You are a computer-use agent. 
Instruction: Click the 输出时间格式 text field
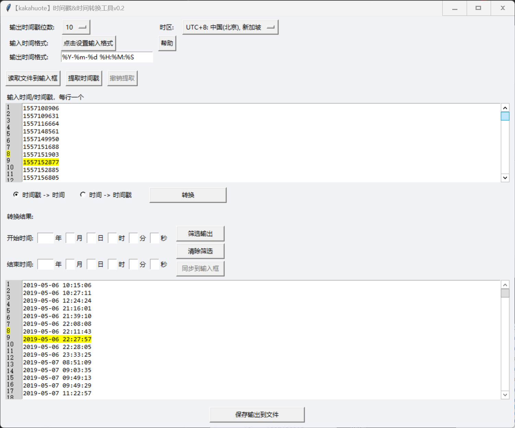point(107,57)
